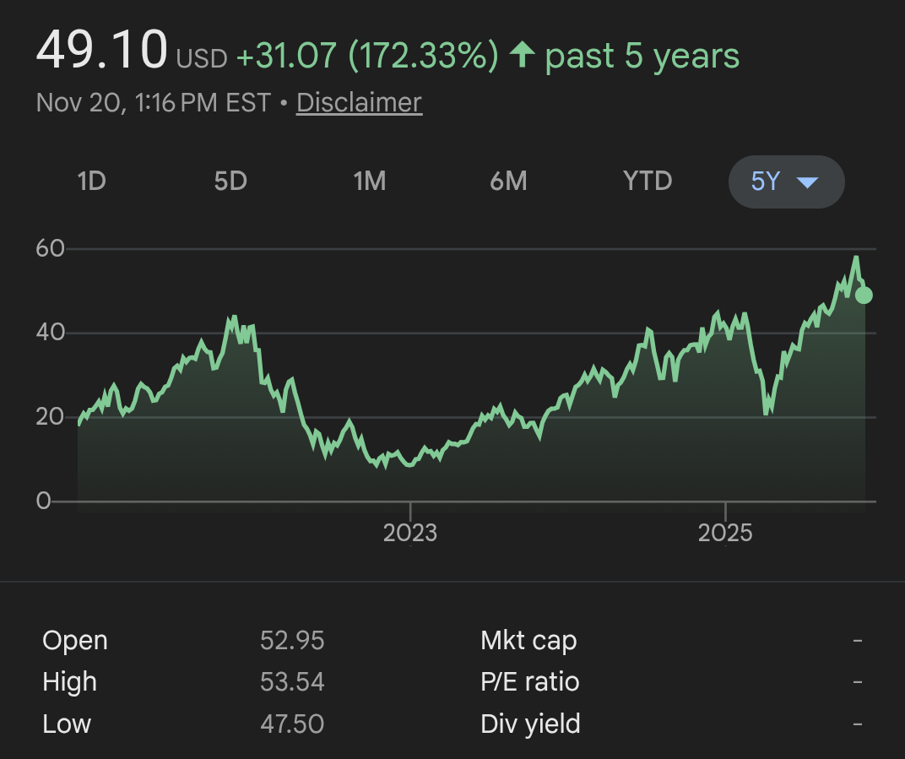Click the 20 y-axis label
The image size is (905, 759).
(x=50, y=417)
